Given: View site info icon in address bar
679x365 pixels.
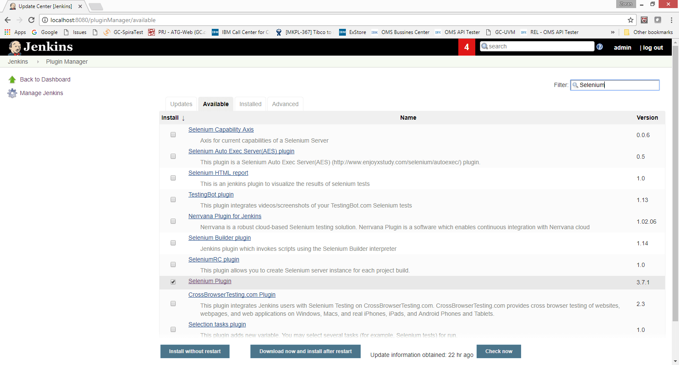Looking at the screenshot, I should pos(45,20).
